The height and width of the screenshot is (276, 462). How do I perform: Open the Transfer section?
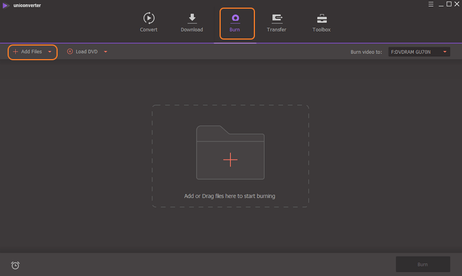pos(277,18)
